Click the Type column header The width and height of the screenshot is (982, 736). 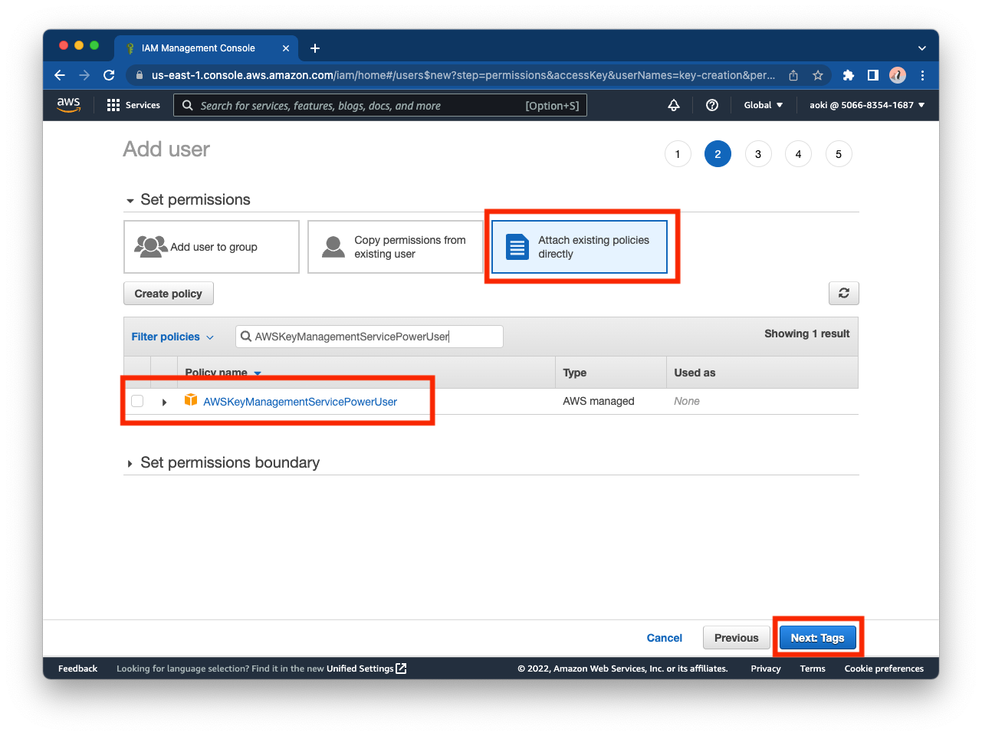[575, 373]
